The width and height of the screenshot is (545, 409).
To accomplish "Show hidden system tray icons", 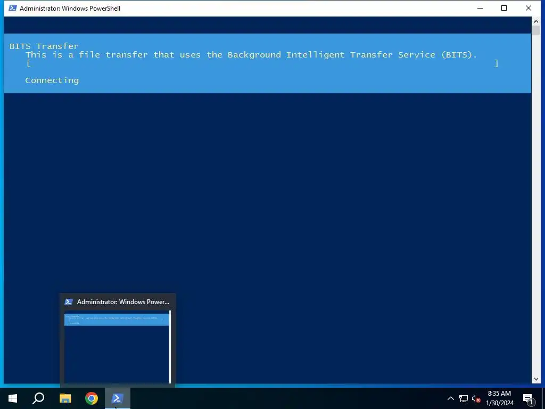I will (450, 398).
